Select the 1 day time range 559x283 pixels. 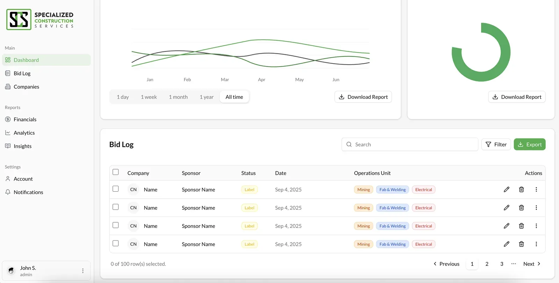(123, 97)
